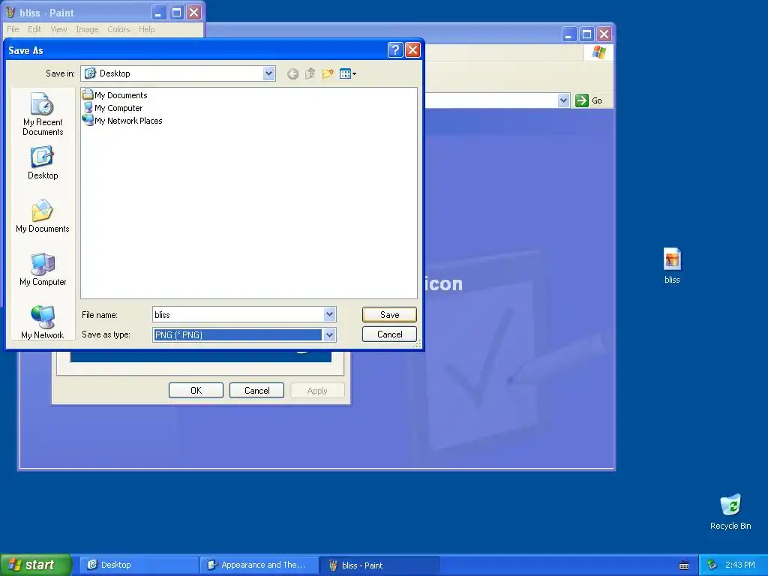Select Desktop in the places bar
The width and height of the screenshot is (768, 576).
pos(43,163)
